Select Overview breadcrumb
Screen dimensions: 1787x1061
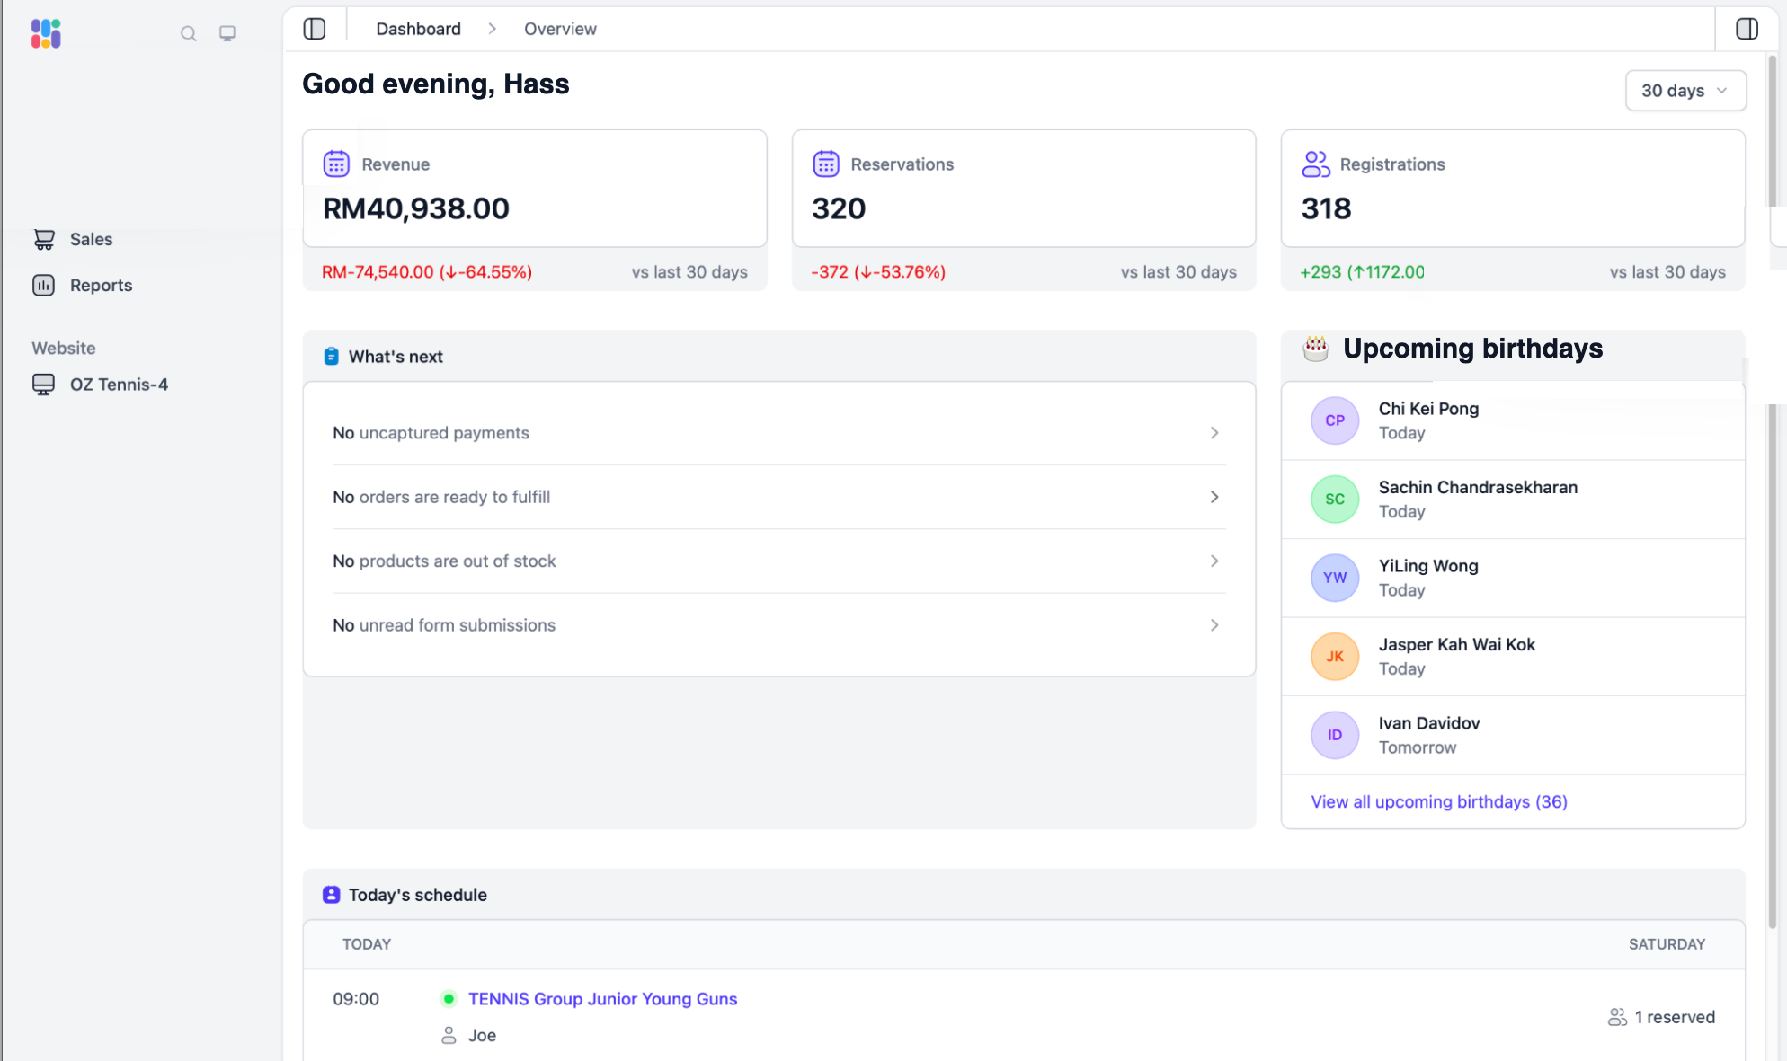point(560,29)
